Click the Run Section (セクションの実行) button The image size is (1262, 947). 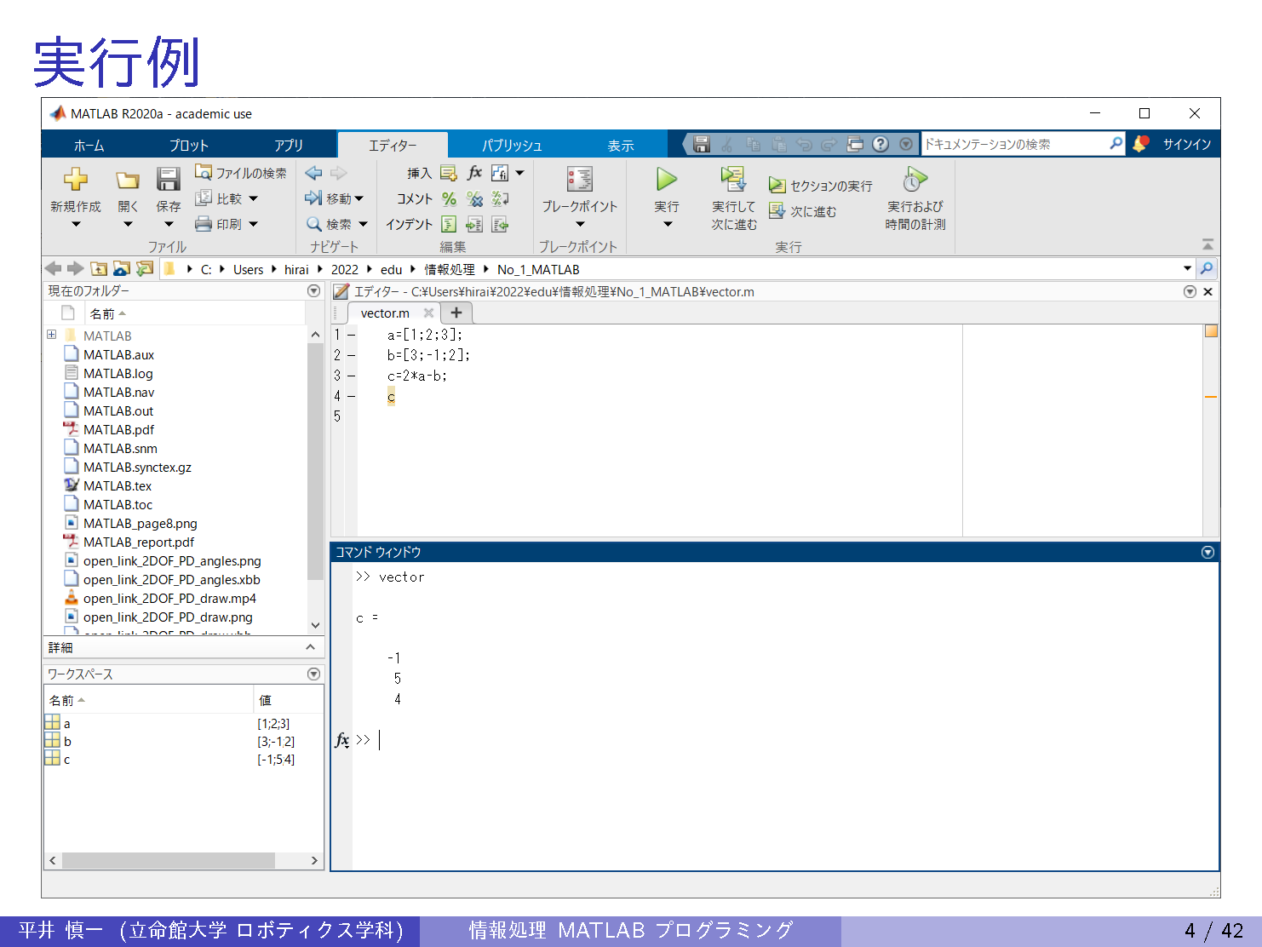(821, 186)
